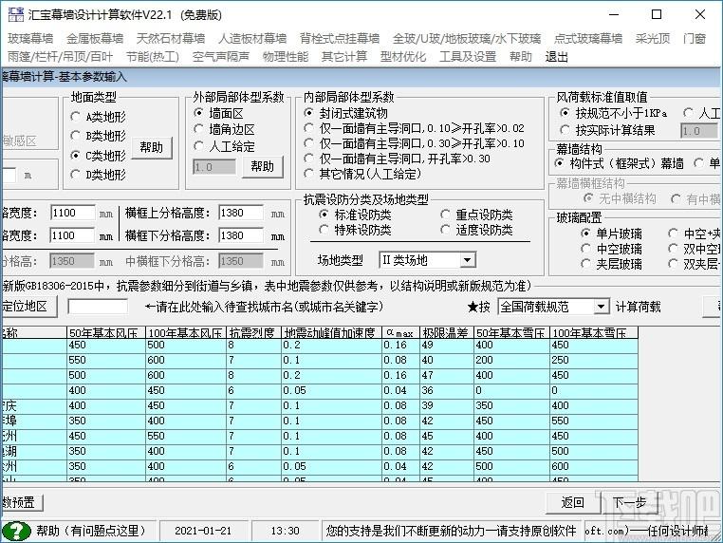Click the 13:30 time in status bar
Screen dimensions: 723x543
pyautogui.click(x=285, y=531)
